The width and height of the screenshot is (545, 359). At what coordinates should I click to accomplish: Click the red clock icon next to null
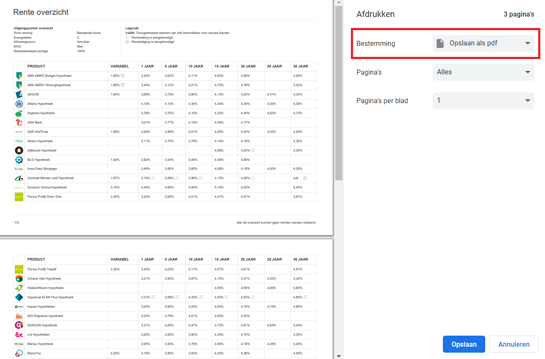click(305, 178)
